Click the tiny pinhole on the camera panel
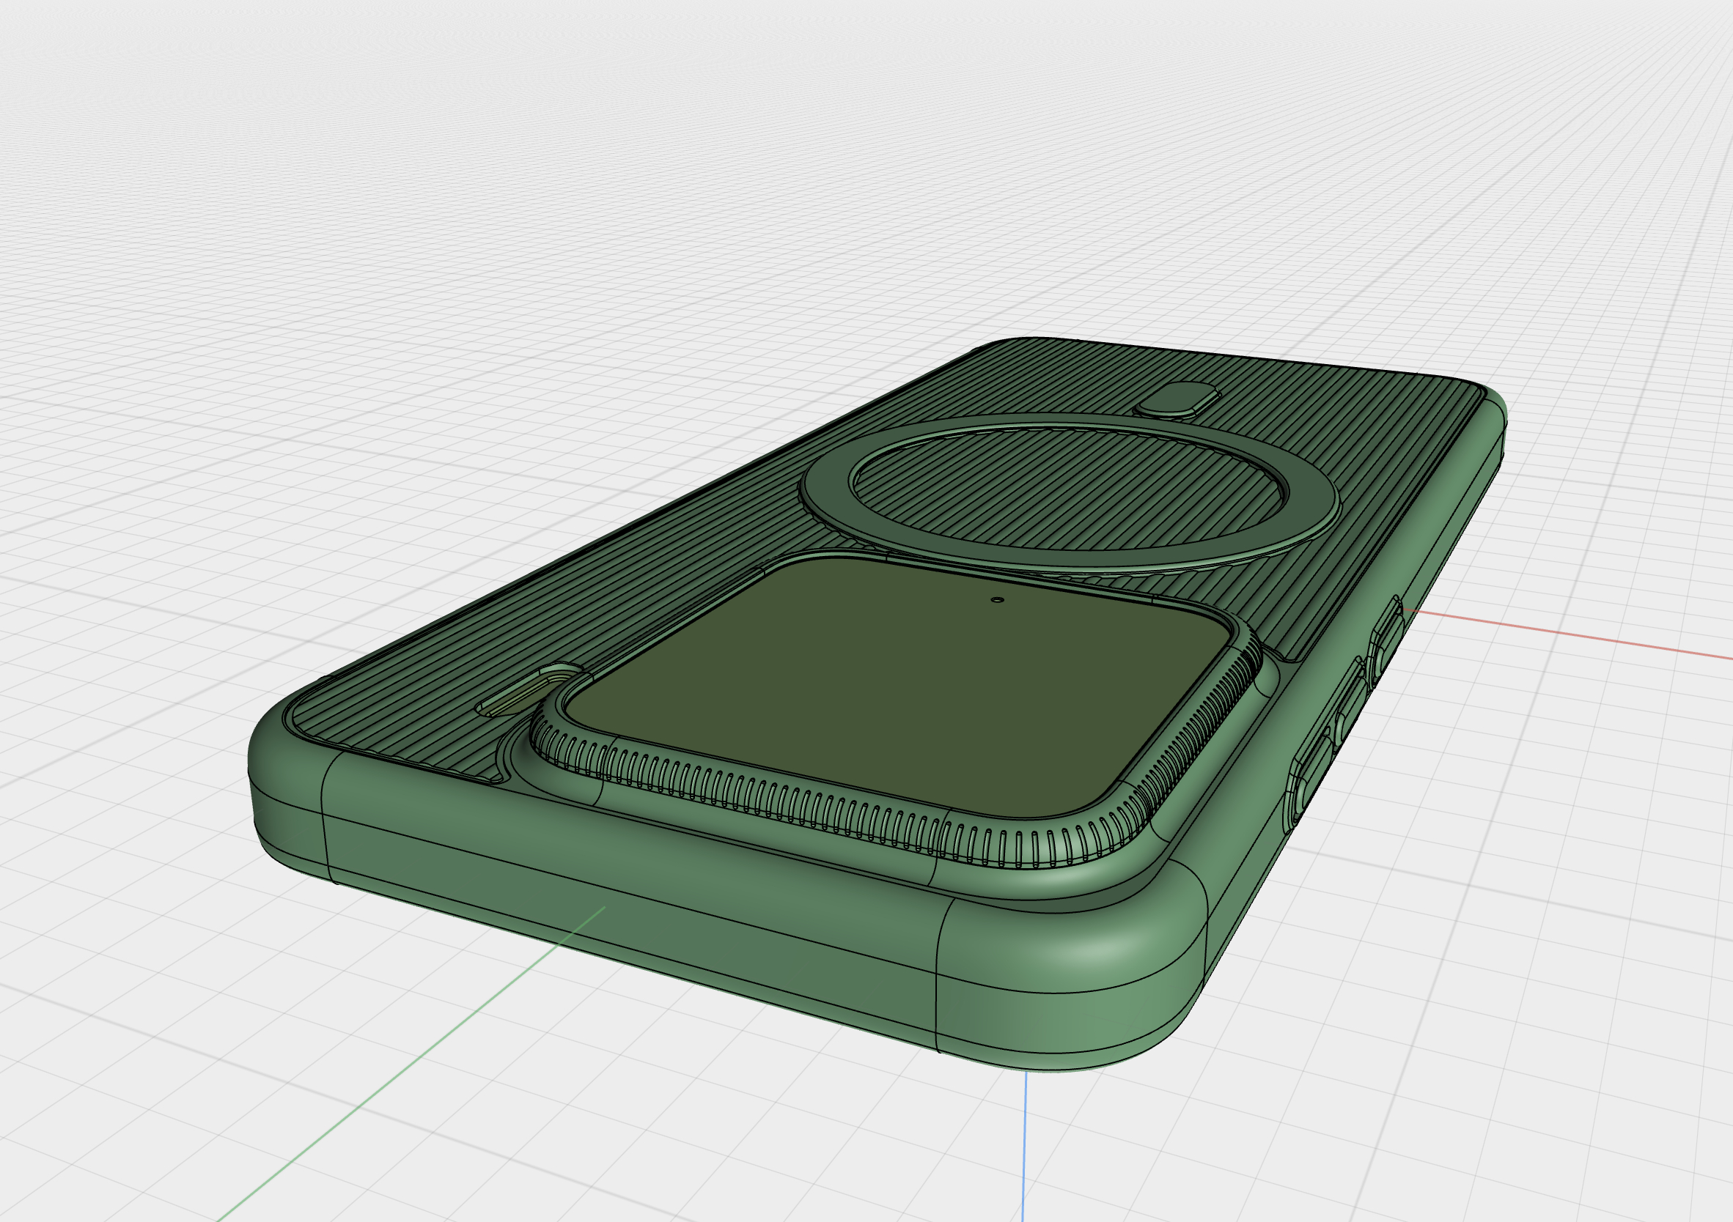The height and width of the screenshot is (1222, 1733). [x=998, y=601]
